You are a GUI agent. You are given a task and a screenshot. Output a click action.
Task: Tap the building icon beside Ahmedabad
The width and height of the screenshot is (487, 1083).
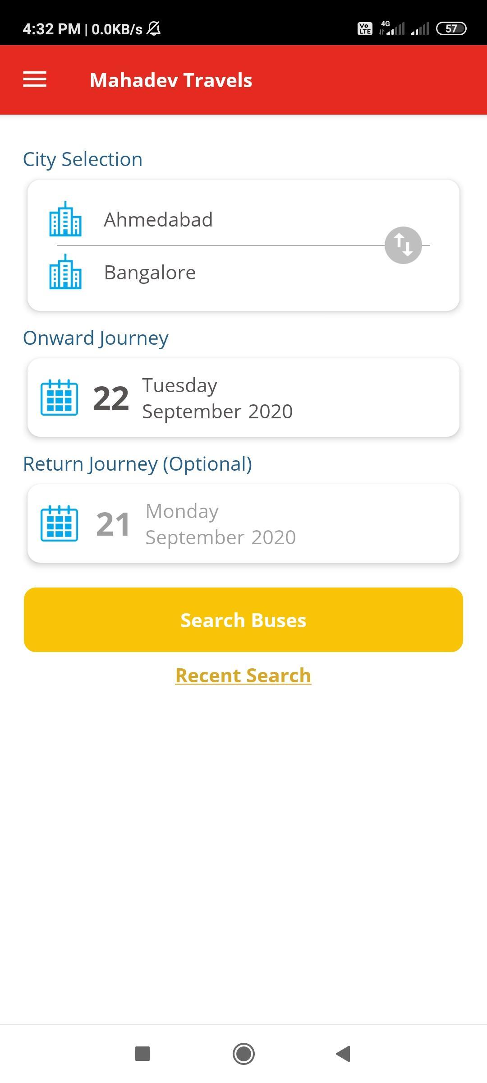[x=65, y=219]
